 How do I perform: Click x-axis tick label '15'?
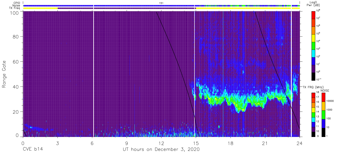pos(196,143)
